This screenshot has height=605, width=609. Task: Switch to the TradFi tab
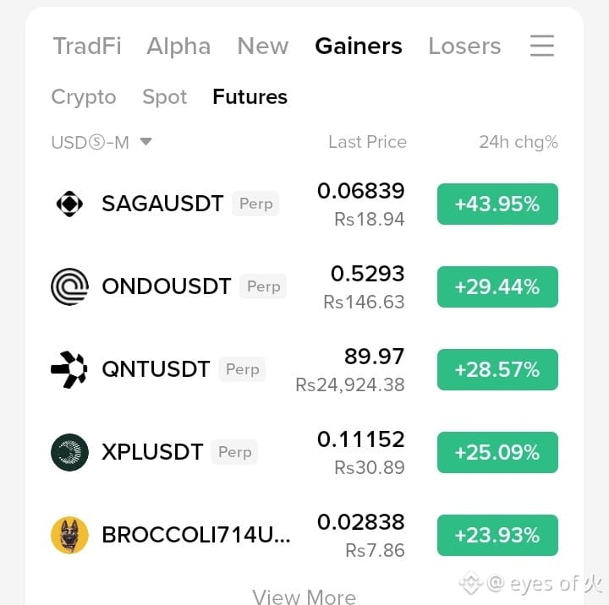[87, 46]
